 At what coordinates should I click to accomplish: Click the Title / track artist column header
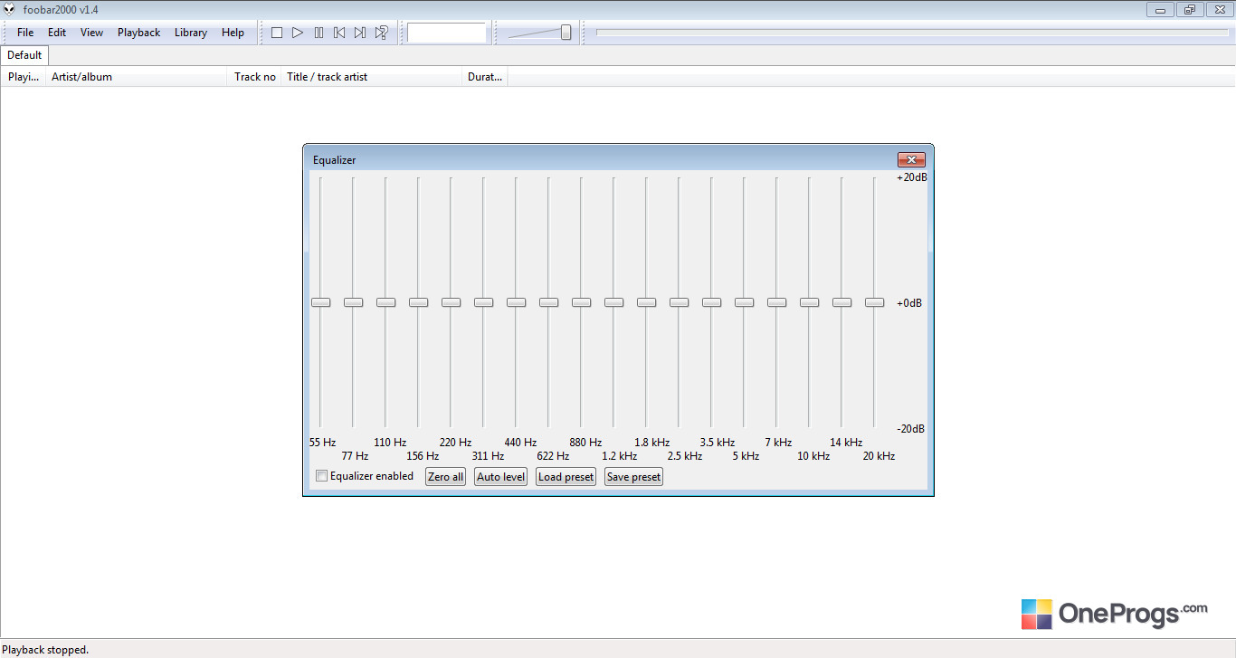click(x=372, y=77)
